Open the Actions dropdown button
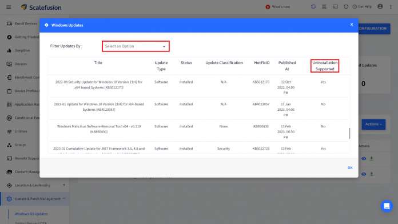Screen dimensions: 398x224 point(373,125)
